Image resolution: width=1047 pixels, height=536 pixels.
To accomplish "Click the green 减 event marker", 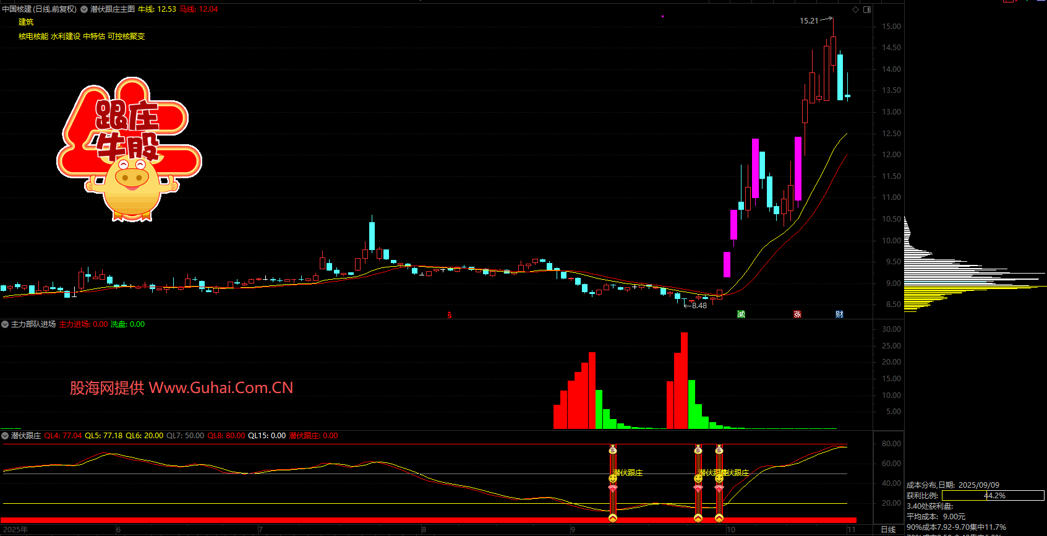I will click(741, 314).
